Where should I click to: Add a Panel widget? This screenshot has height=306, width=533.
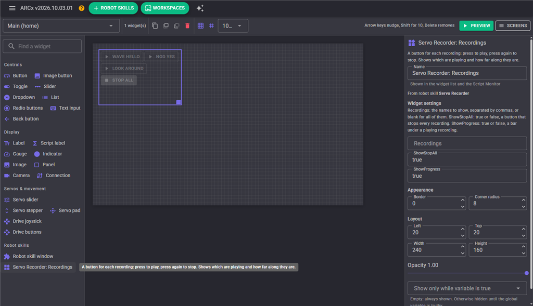pos(45,165)
